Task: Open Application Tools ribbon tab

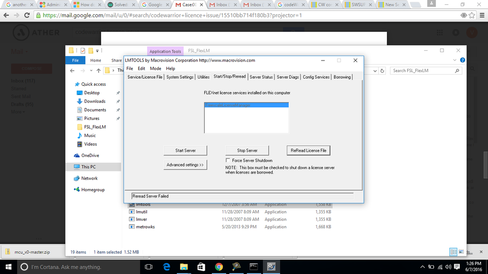Action: (x=165, y=51)
